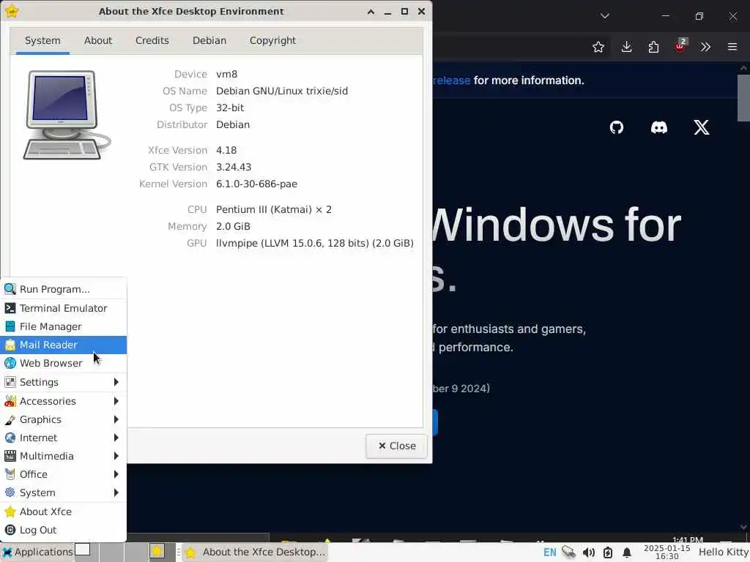Switch to first workspace in pager
The width and height of the screenshot is (750, 562).
(87, 552)
